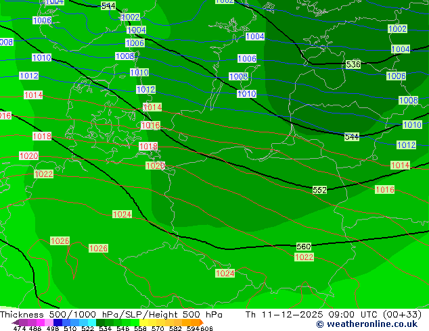429x331 pixels.
Task: Click the legend value 522
Action: coord(87,328)
